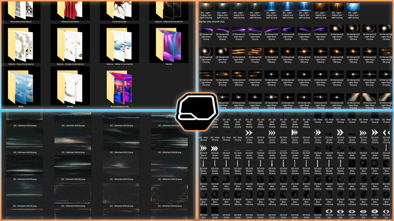Open the Fancy Enviorments folder
The width and height of the screenshot is (394, 221).
[x=70, y=10]
